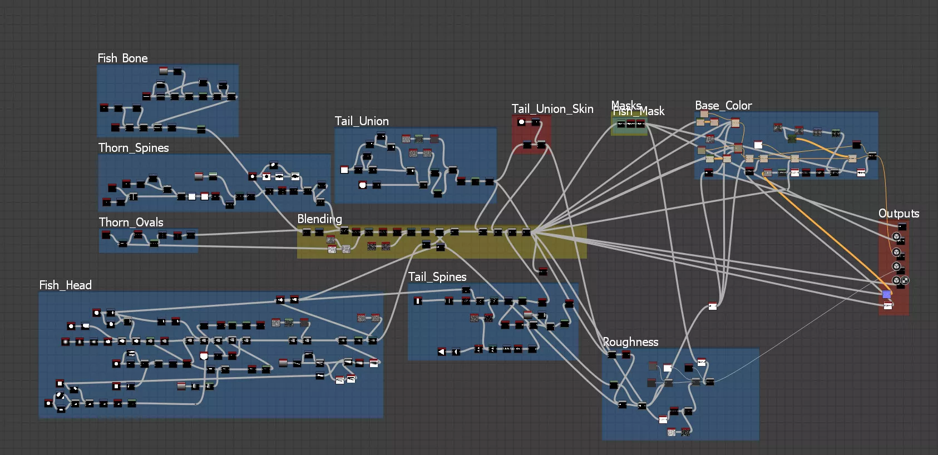The height and width of the screenshot is (455, 938).
Task: Select the white shield-shaped node in Fish_Head
Action: point(204,356)
